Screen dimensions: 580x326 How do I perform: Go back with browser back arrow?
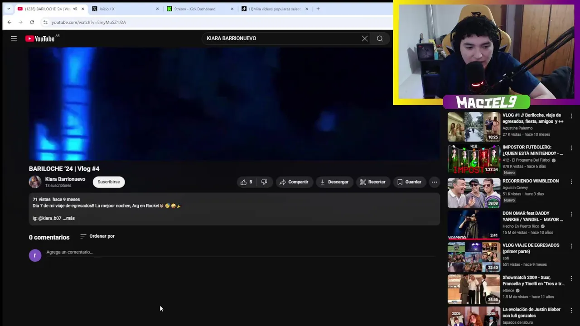pos(9,22)
